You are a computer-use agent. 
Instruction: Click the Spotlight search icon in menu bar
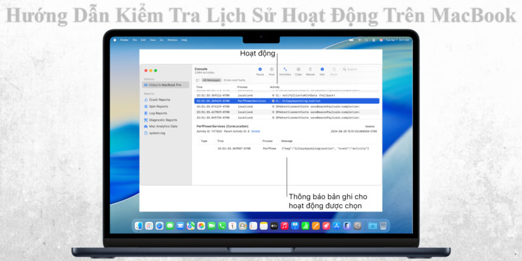coord(367,40)
